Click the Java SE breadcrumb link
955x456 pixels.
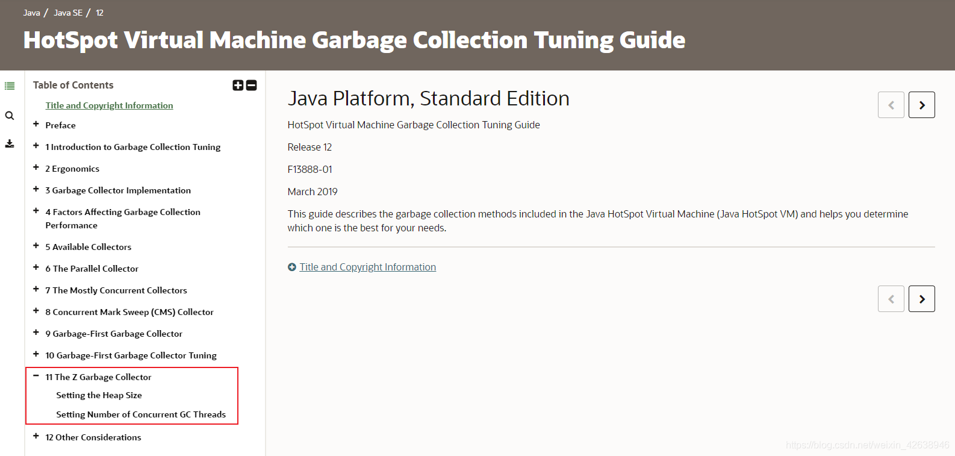tap(68, 13)
